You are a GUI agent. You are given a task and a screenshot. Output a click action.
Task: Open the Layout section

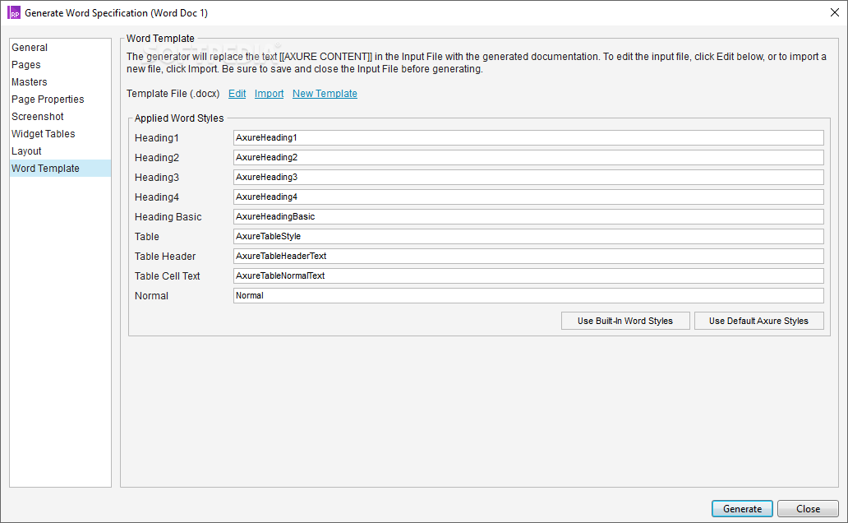60,151
